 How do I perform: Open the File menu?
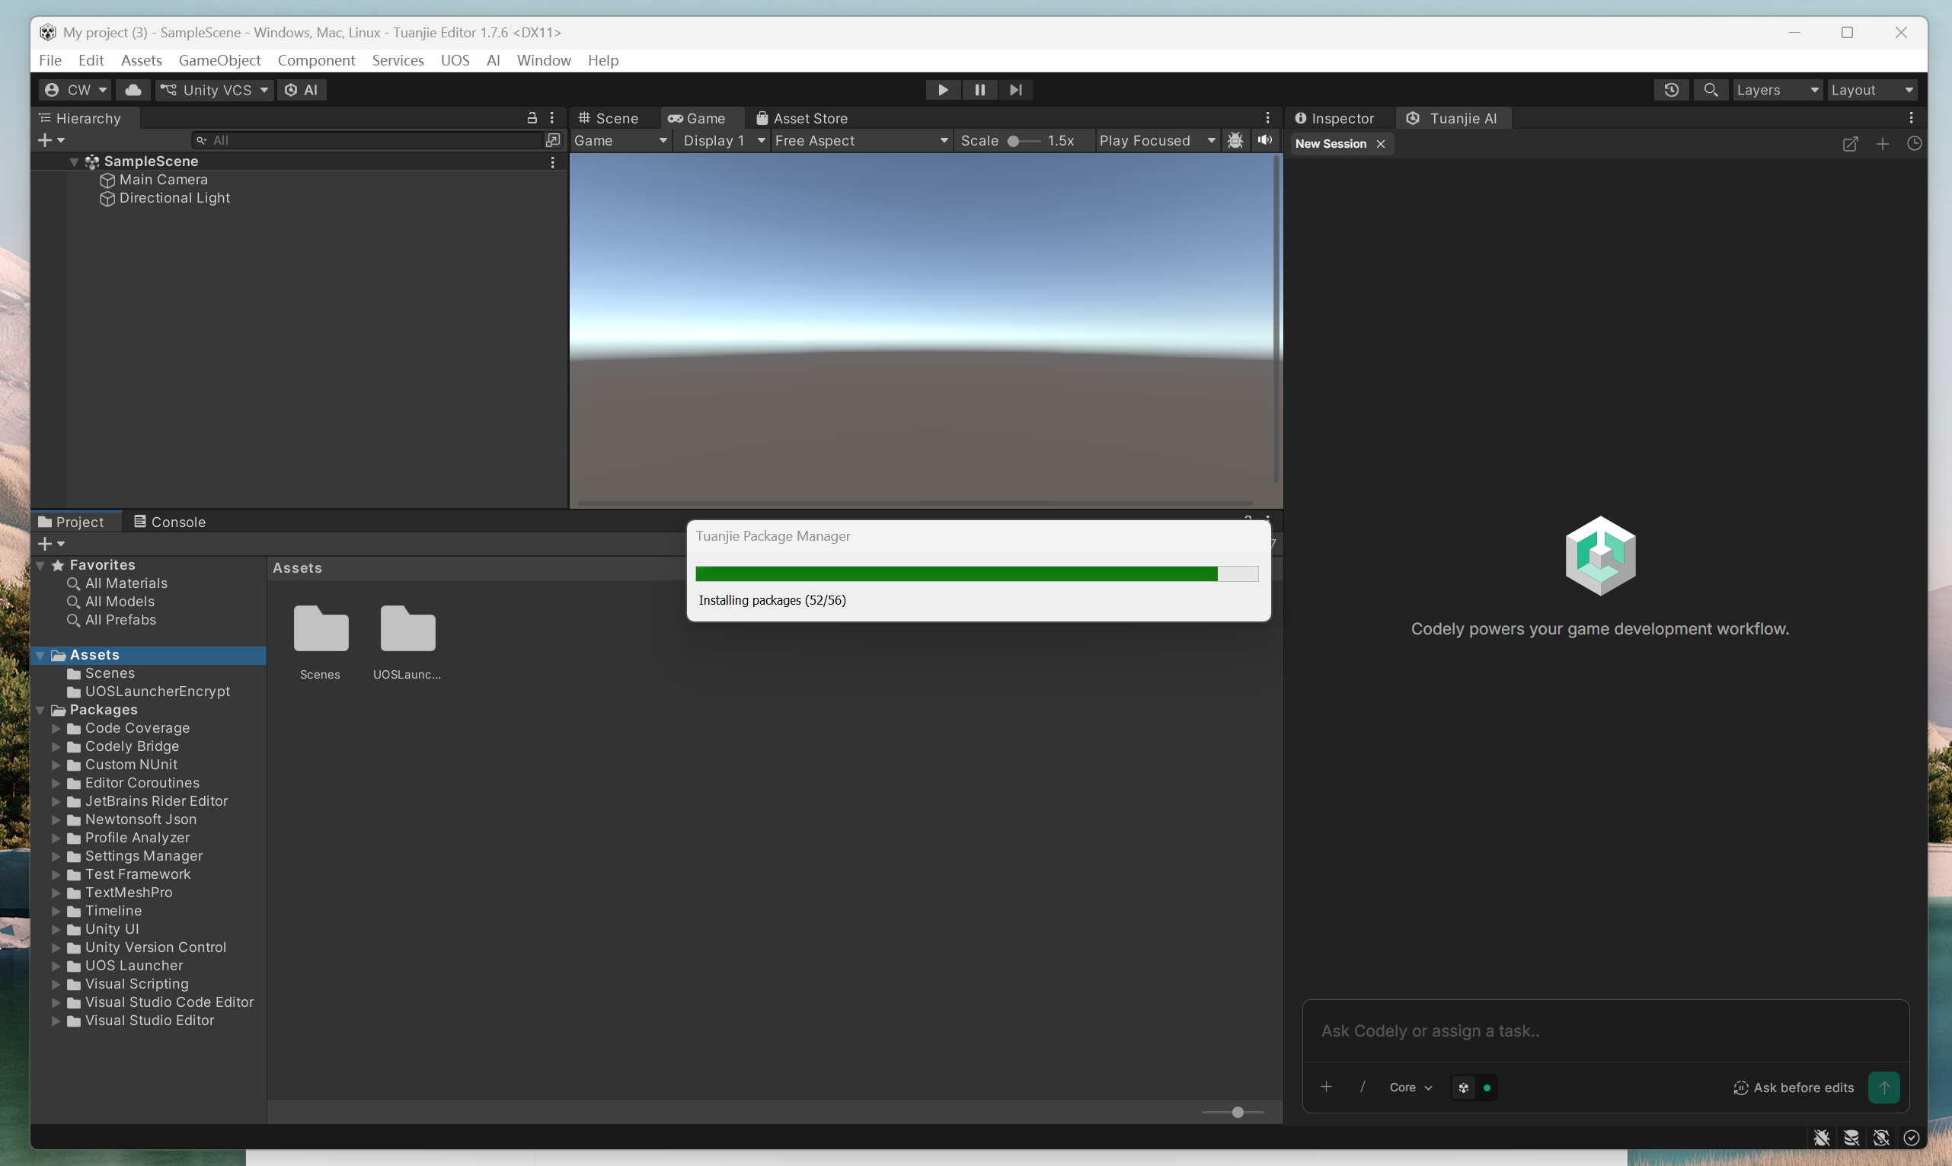coord(50,60)
